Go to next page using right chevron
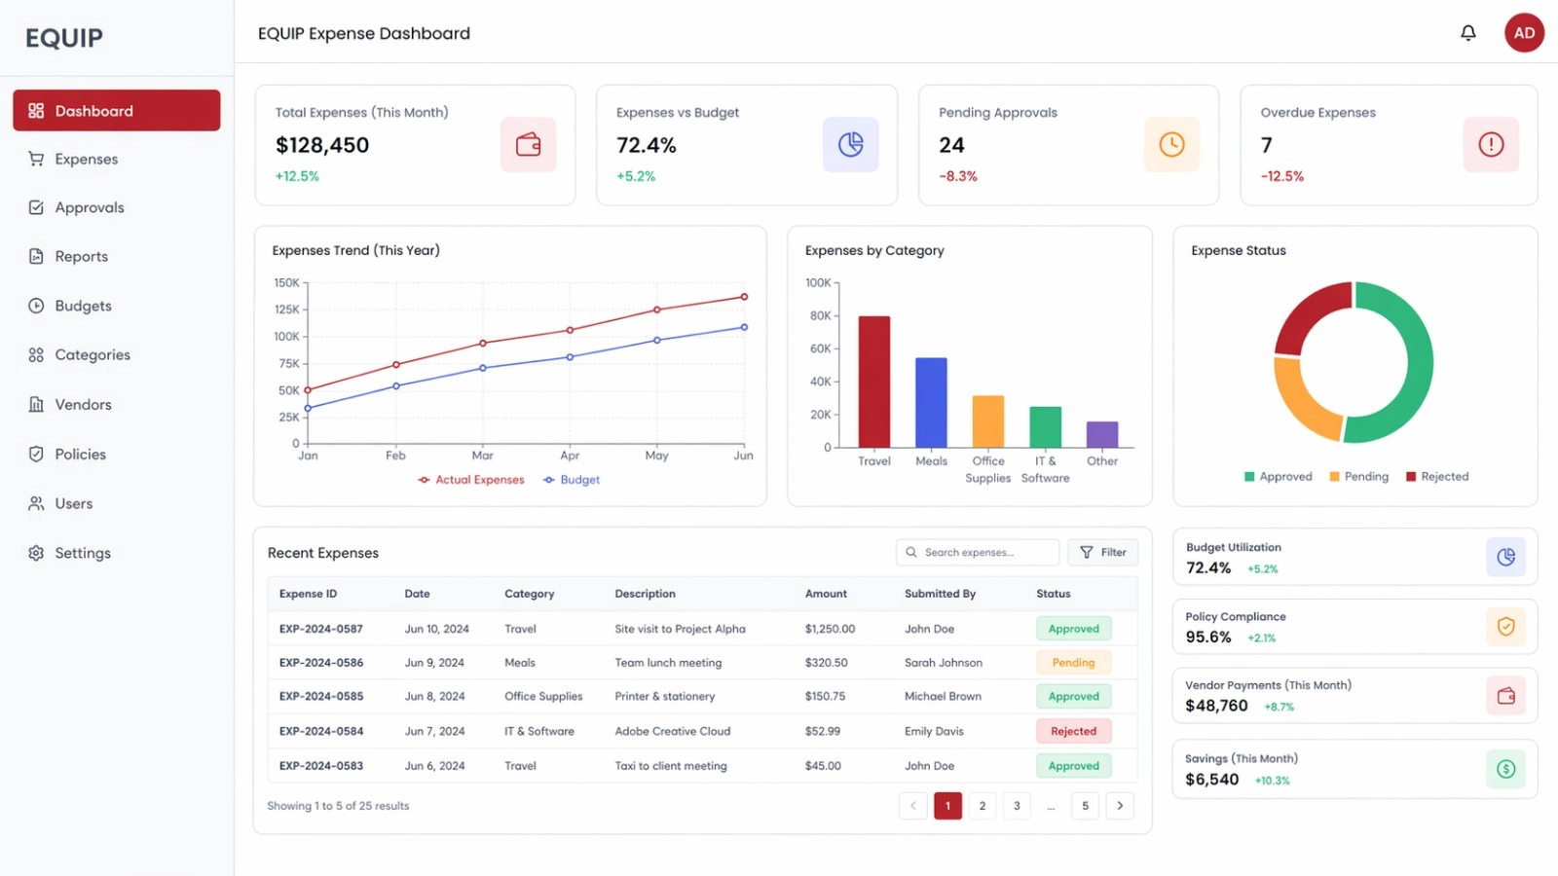Screen dimensions: 1558x876 [x=1120, y=806]
